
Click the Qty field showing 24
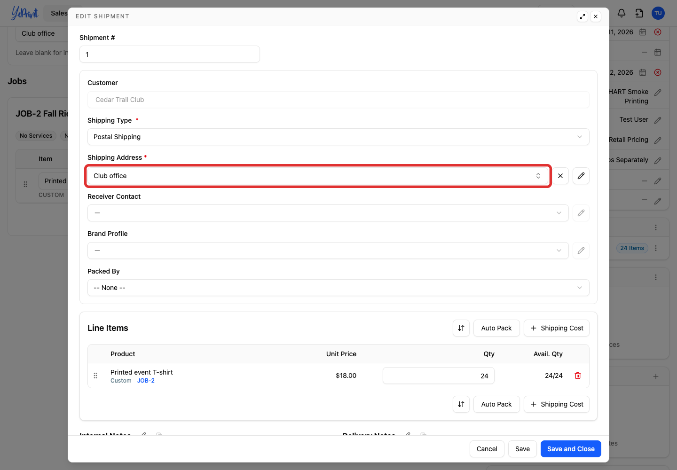(439, 376)
